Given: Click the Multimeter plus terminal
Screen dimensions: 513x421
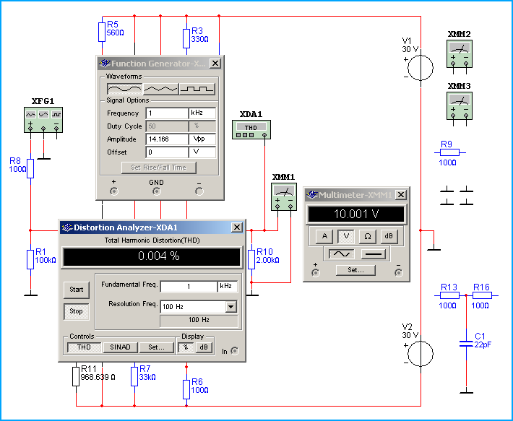Looking at the screenshot, I should tap(316, 273).
